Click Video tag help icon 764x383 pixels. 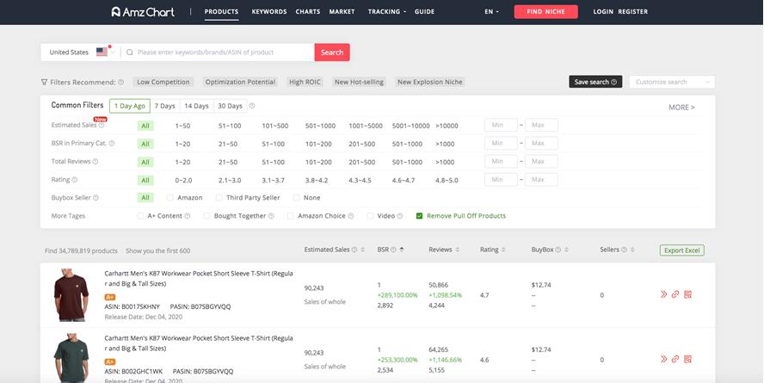(x=400, y=216)
